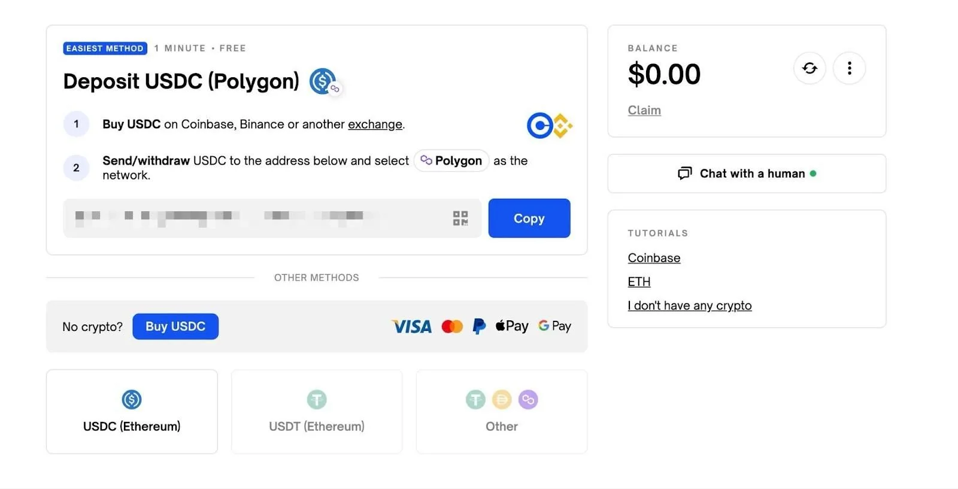Start Chat with a human
The image size is (958, 489).
coord(747,174)
